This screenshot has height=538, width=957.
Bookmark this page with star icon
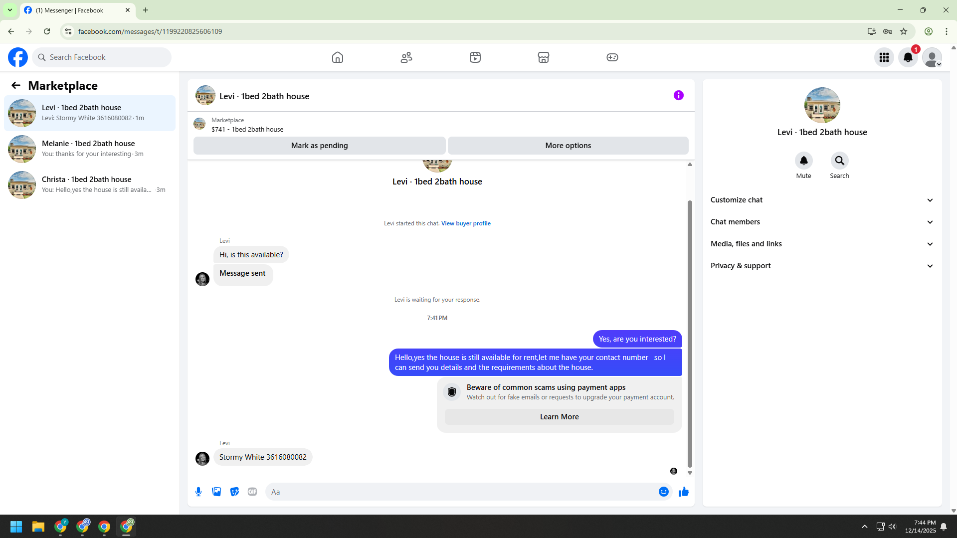point(904,31)
